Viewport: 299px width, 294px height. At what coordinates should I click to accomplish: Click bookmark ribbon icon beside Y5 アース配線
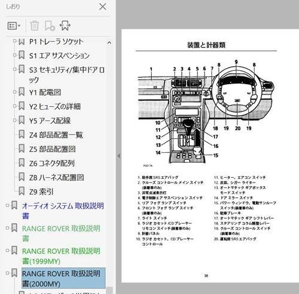[x=22, y=120]
